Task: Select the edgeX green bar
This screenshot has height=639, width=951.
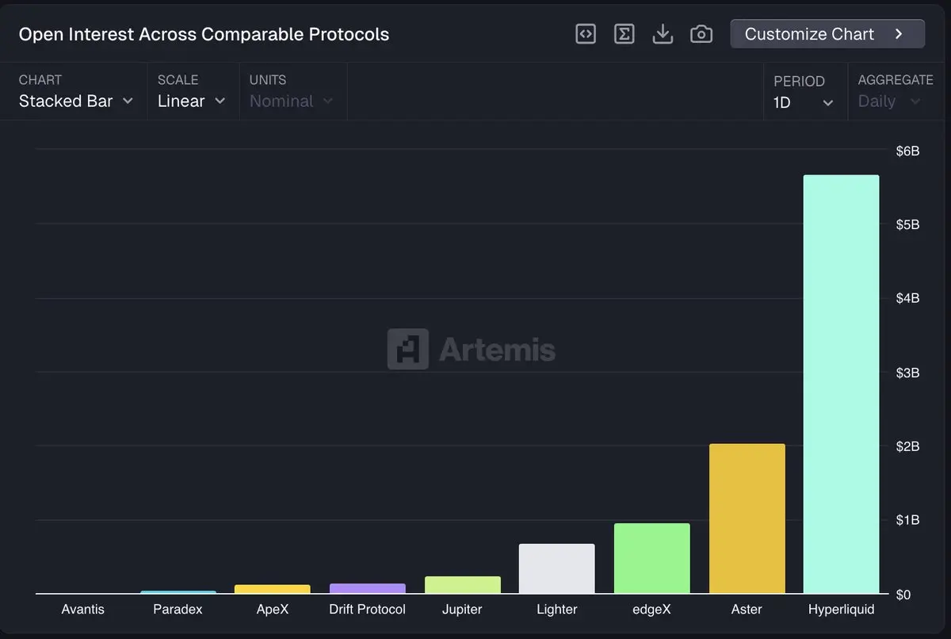Action: tap(651, 558)
